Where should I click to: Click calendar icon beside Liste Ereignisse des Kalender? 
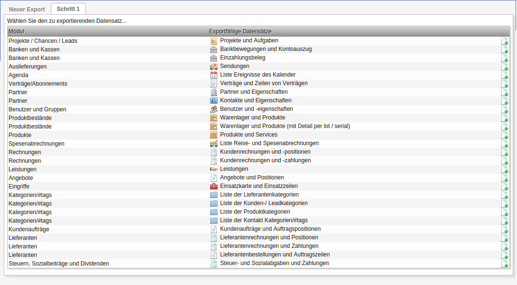click(x=214, y=75)
